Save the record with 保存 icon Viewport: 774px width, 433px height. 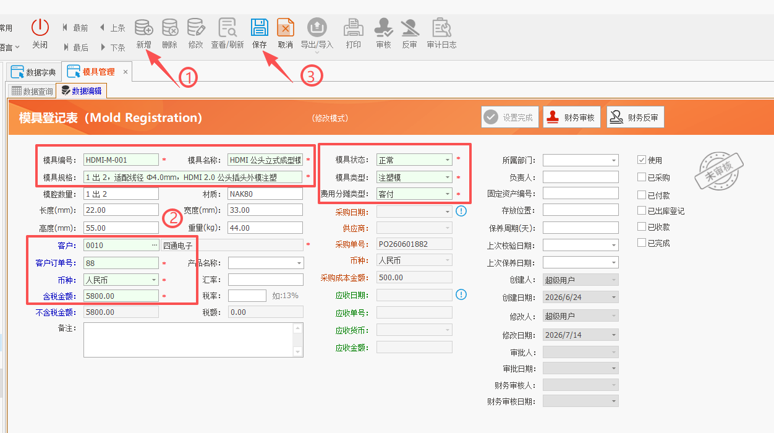point(259,27)
